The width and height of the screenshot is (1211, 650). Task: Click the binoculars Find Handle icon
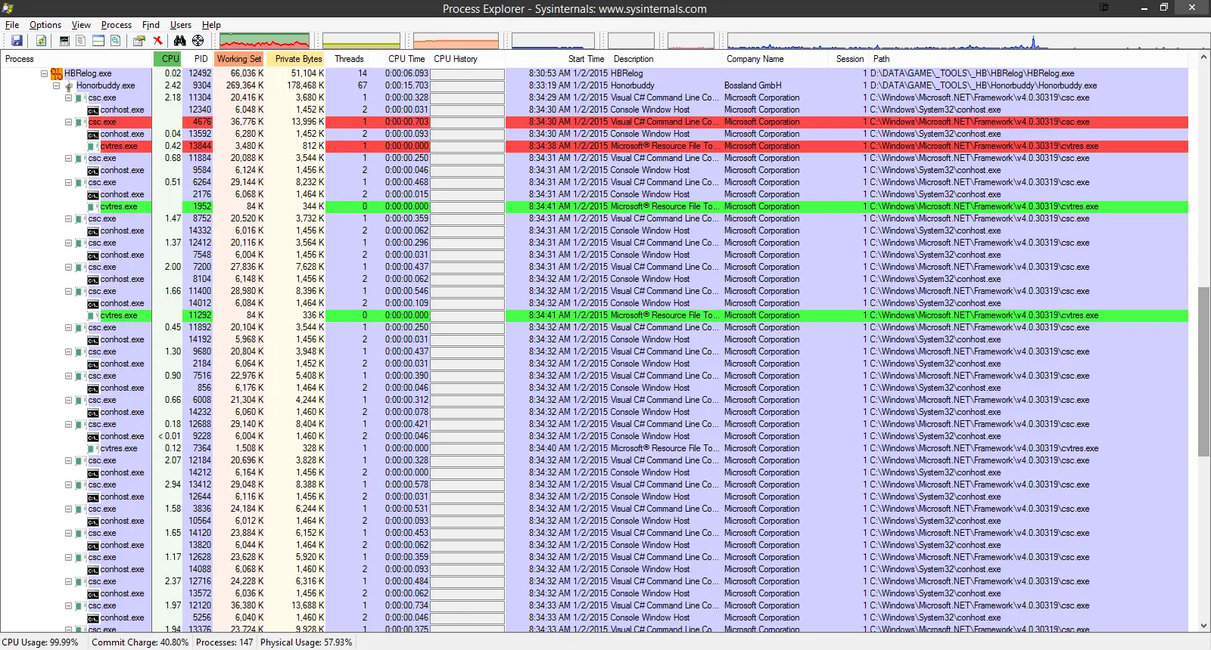[x=179, y=41]
